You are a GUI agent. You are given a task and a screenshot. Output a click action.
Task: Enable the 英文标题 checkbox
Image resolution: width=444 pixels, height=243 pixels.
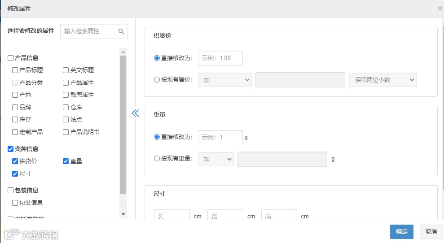[66, 70]
